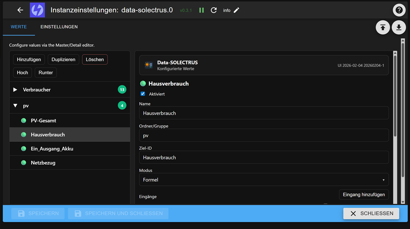
Task: Select Ein_Ausgang_Akku in the list
Action: (x=70, y=149)
